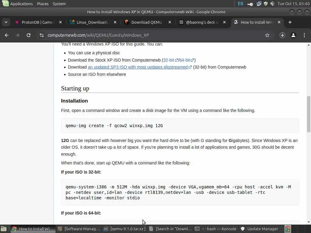Expand the tab search dropdown
The width and height of the screenshot is (311, 233).
tap(6, 22)
